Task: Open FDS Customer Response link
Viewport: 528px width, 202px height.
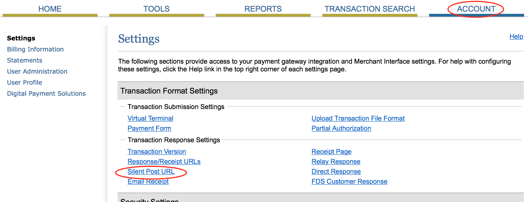Action: [x=349, y=182]
